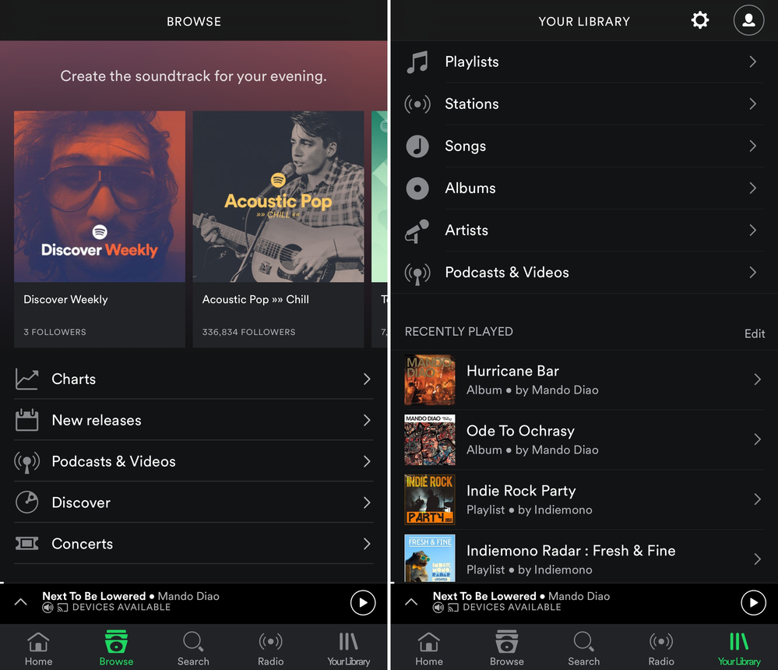Image resolution: width=778 pixels, height=670 pixels.
Task: Switch to Browse tab from Your Library screen
Action: click(506, 648)
